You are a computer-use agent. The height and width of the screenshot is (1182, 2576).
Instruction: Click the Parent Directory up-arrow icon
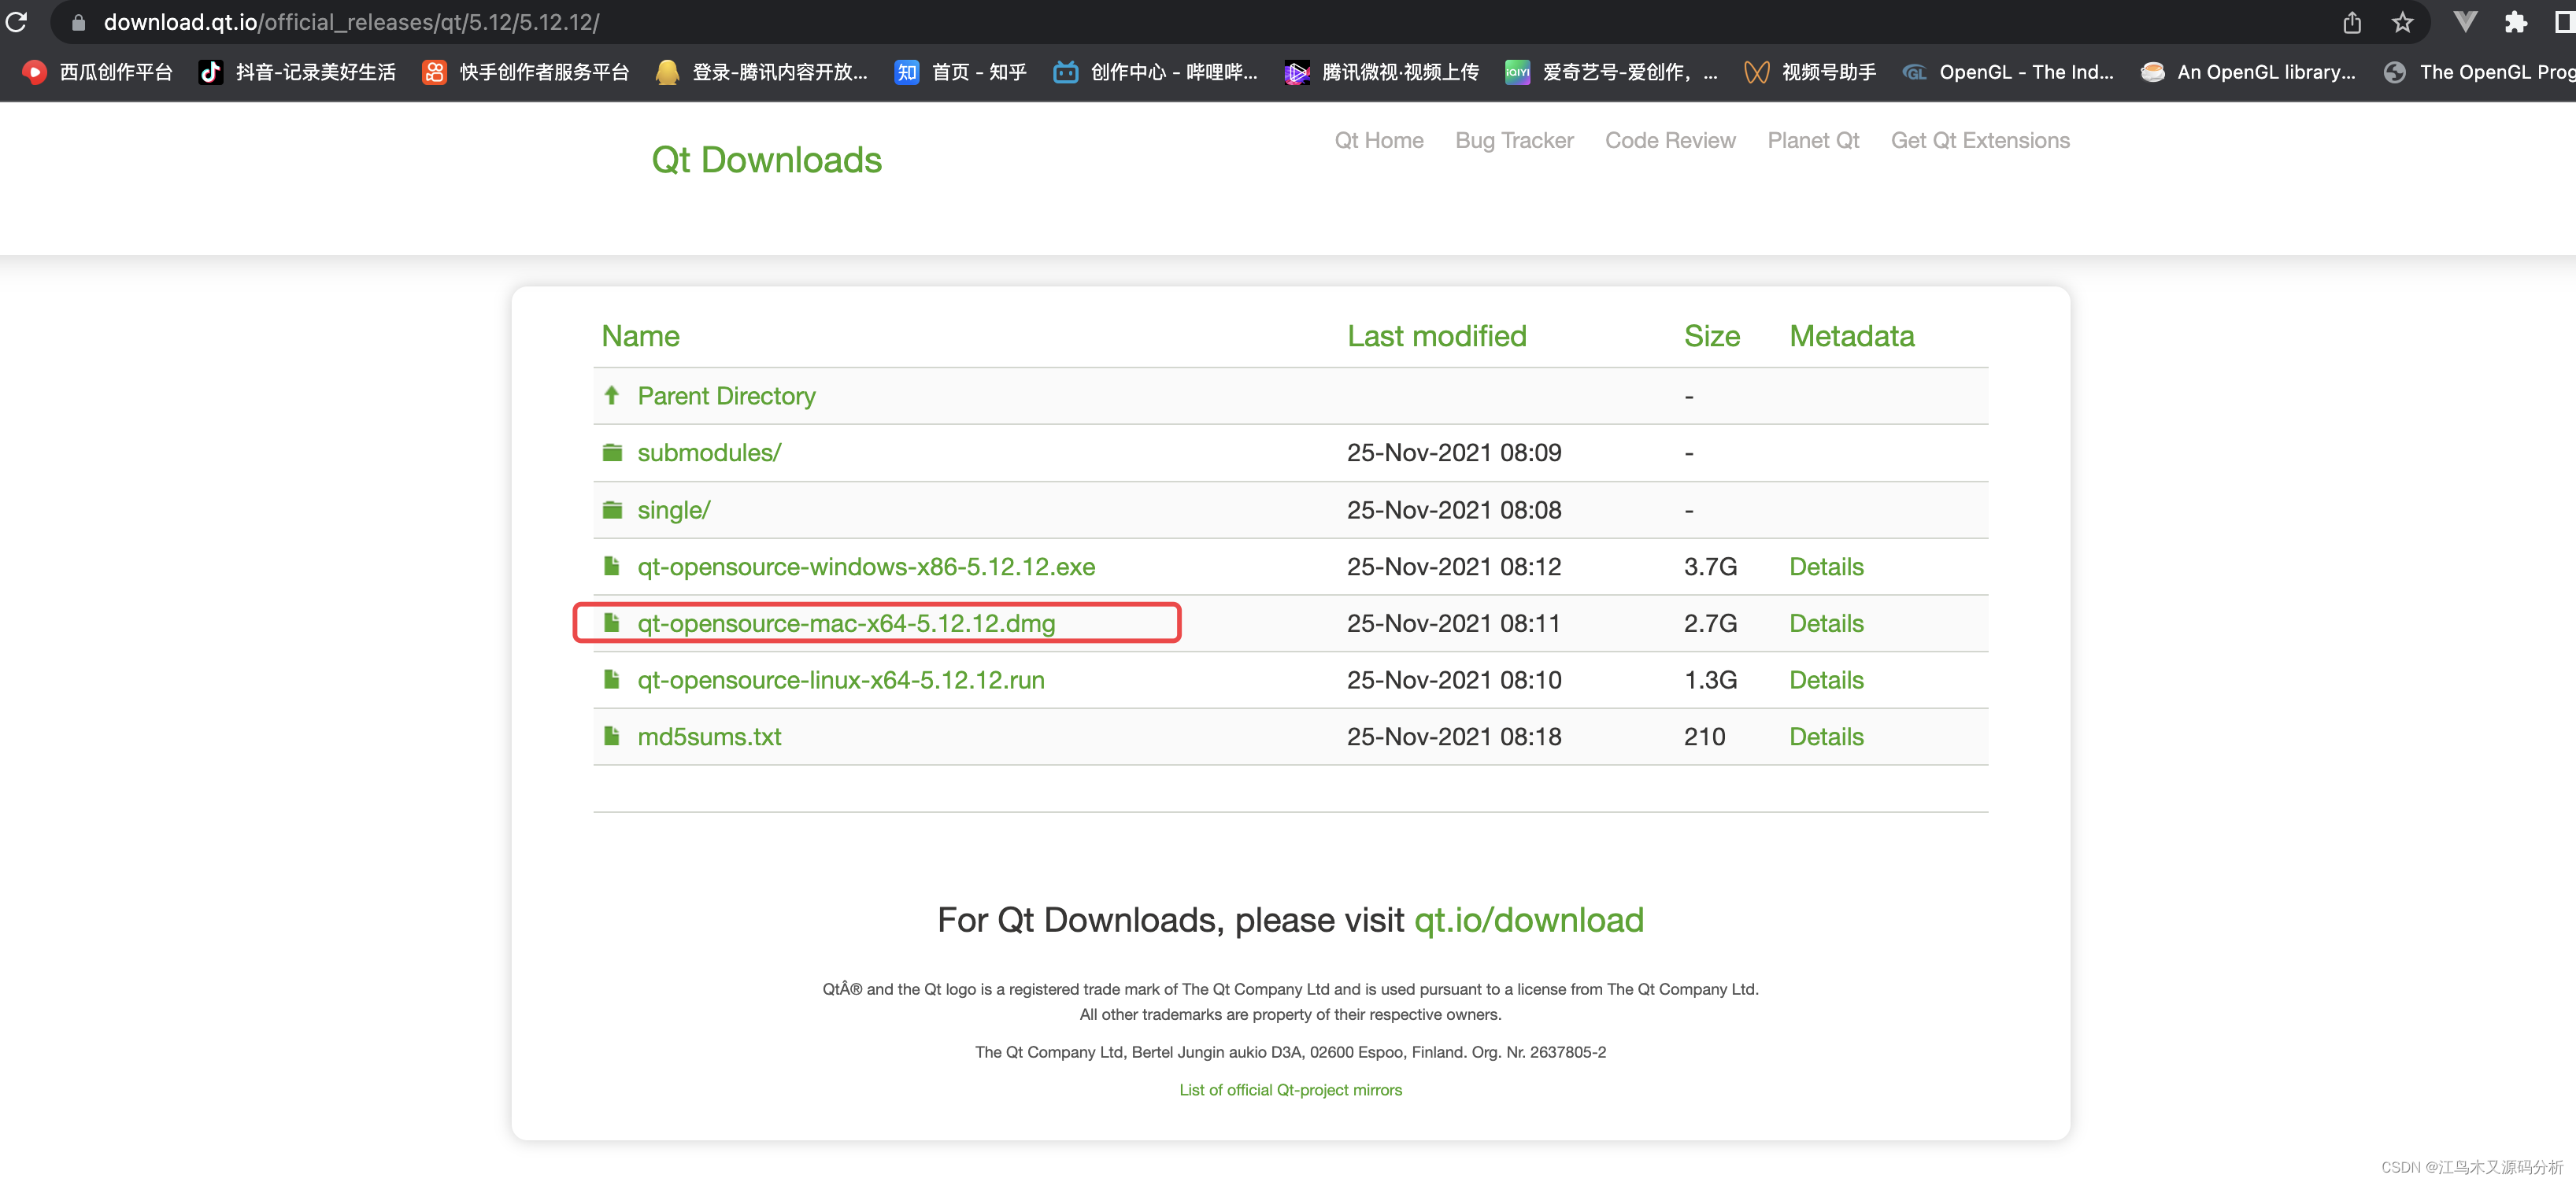612,395
